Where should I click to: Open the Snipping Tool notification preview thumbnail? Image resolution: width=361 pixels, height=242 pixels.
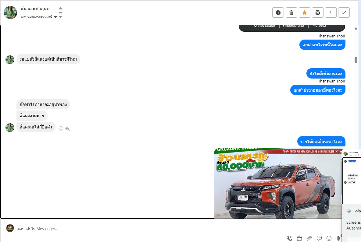[x=352, y=177]
